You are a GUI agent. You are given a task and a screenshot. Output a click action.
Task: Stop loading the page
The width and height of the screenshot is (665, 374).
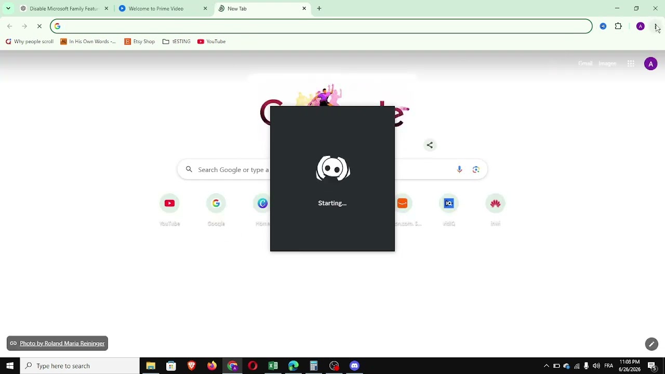click(39, 26)
